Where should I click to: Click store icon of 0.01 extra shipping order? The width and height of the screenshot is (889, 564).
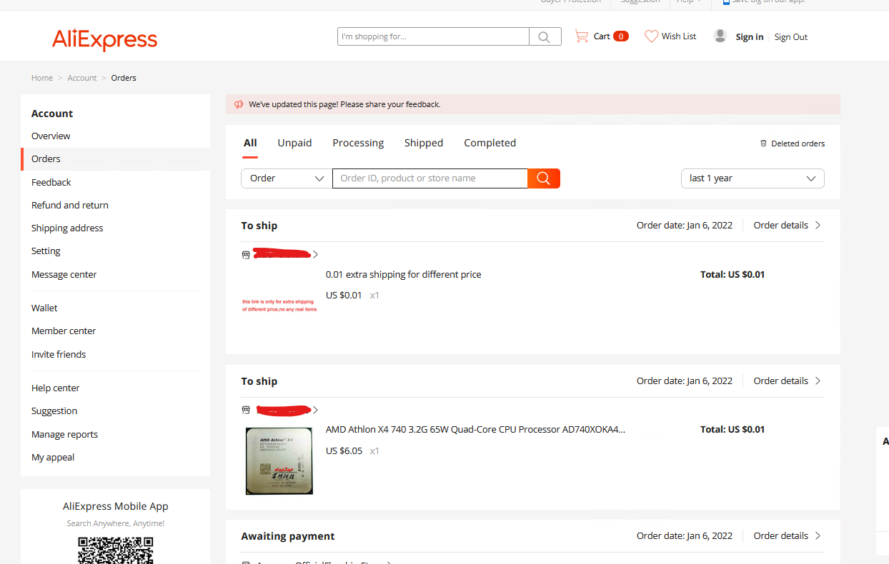(246, 254)
